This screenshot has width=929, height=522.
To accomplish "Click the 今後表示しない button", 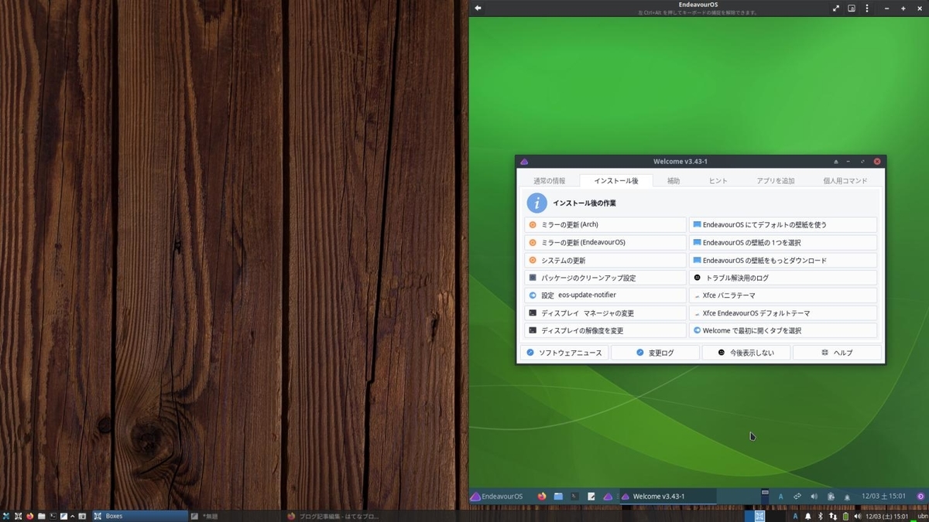I will [x=746, y=352].
